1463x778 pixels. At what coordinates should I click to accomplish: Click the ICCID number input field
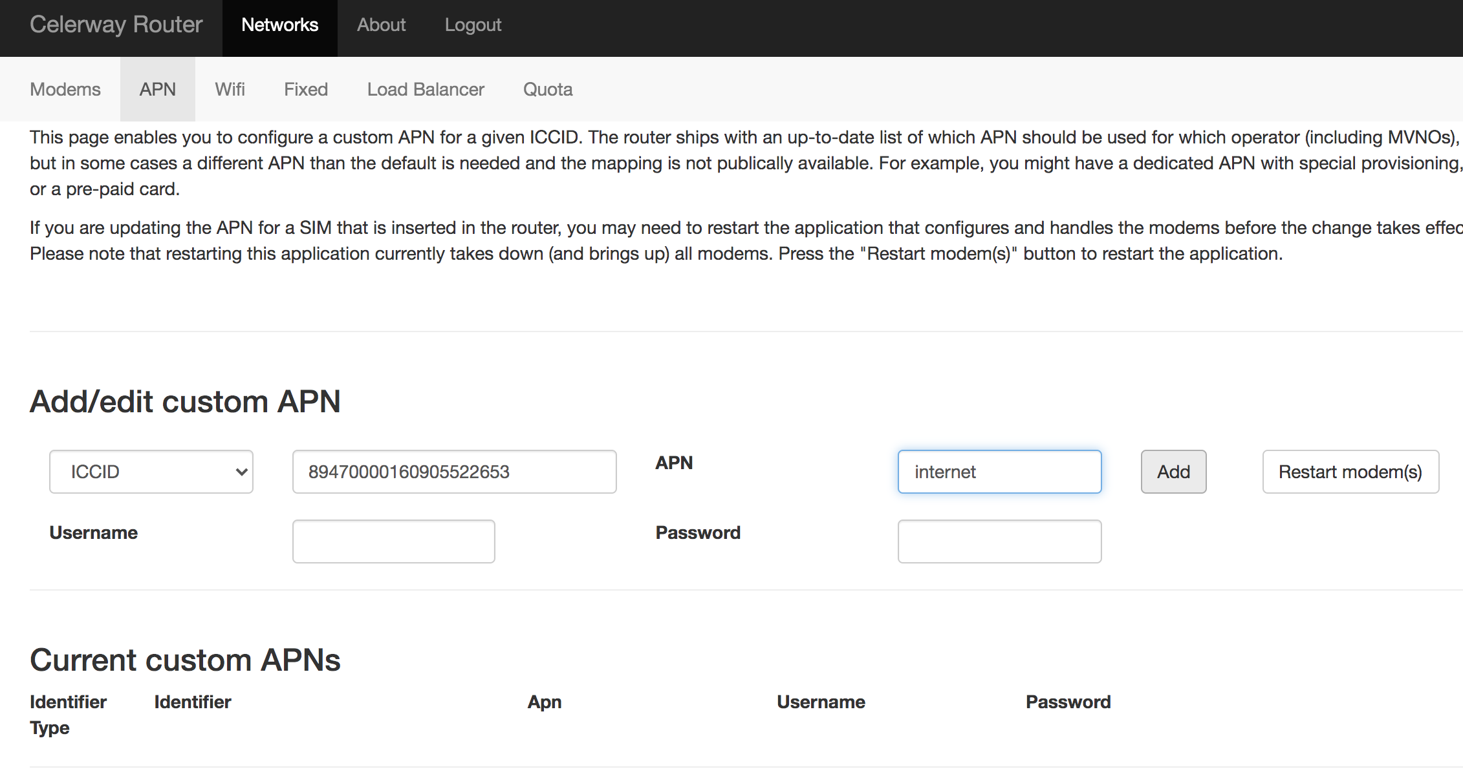point(454,472)
